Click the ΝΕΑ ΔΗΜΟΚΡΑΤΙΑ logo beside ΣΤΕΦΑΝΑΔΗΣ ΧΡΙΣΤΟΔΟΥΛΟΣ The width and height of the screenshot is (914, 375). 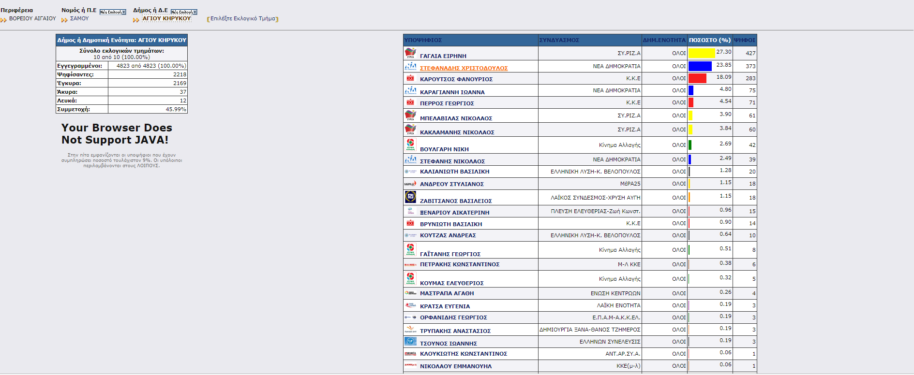click(x=410, y=66)
